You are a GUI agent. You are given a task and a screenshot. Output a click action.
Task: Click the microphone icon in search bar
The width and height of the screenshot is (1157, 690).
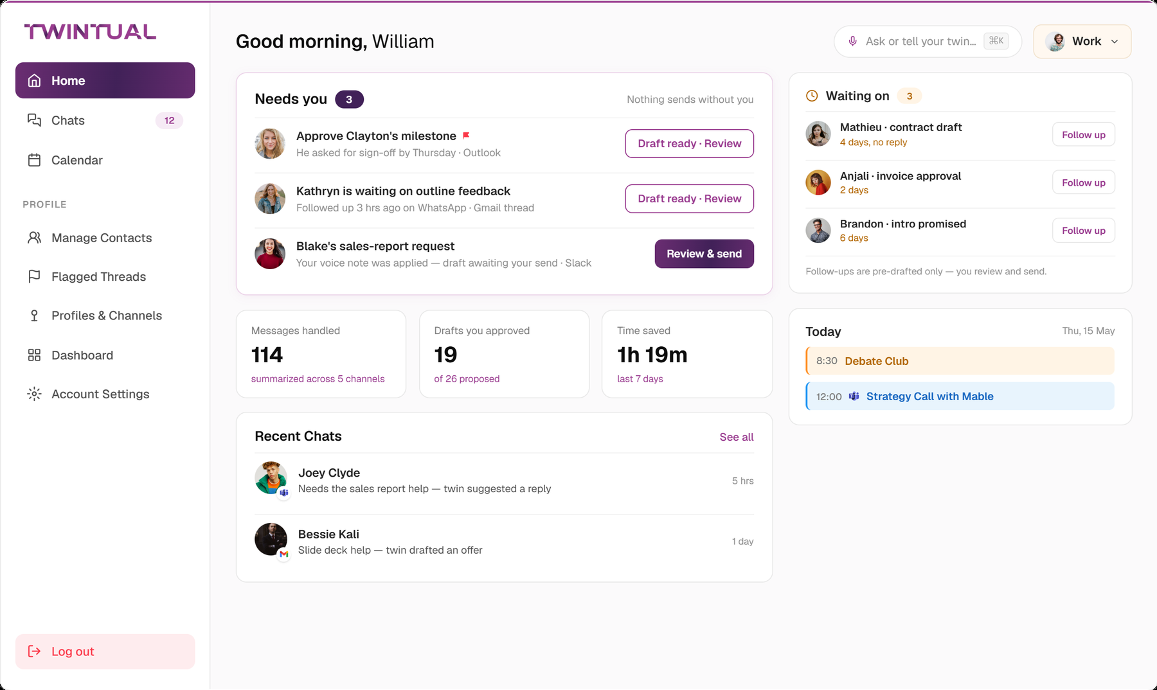(852, 41)
